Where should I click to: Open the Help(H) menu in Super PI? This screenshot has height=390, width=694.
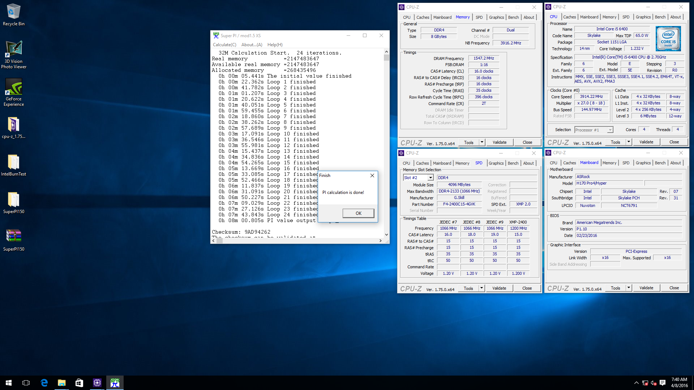275,45
